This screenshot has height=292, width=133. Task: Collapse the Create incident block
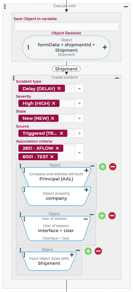117,78
